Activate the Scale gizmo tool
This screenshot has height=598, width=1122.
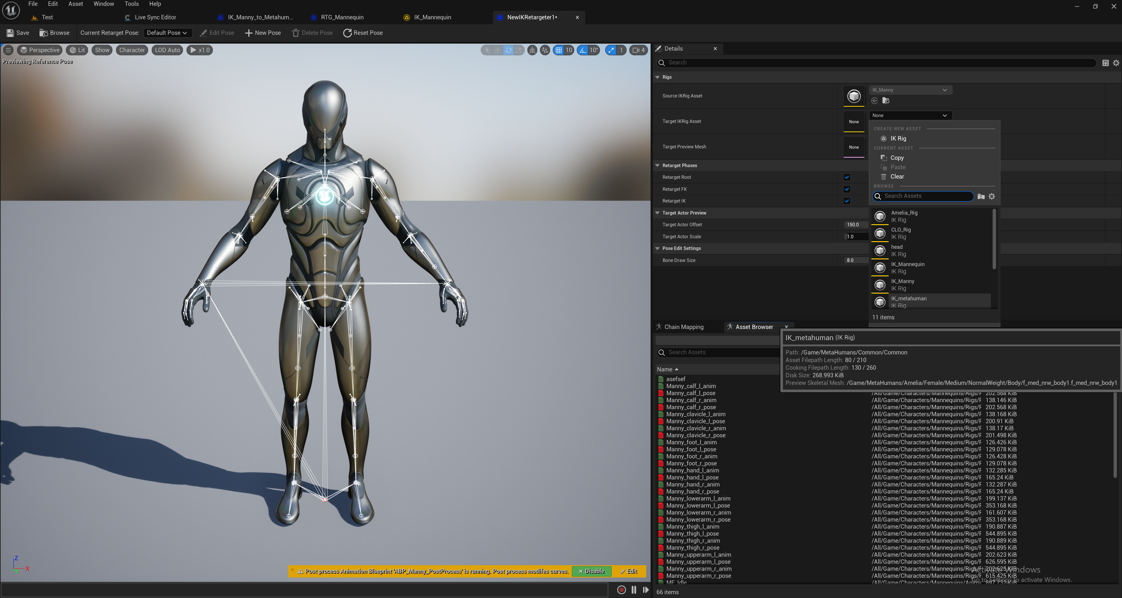pos(519,50)
